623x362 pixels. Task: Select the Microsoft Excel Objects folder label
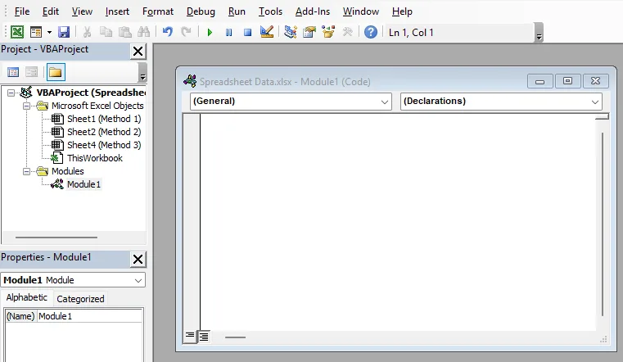(x=97, y=106)
